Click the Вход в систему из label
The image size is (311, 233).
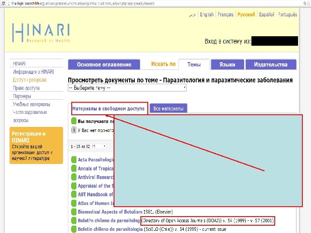[228, 41]
